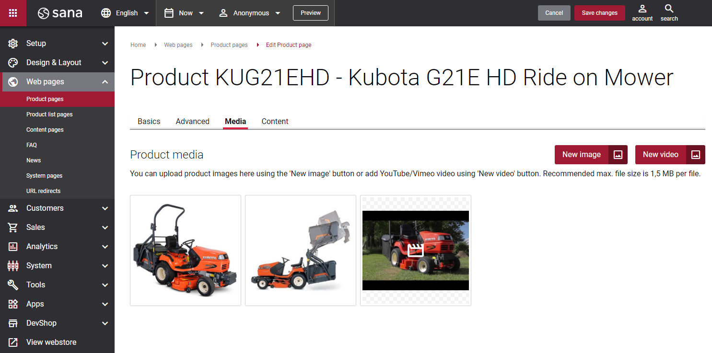712x353 pixels.
Task: Click the Setup gear icon
Action: pyautogui.click(x=13, y=44)
